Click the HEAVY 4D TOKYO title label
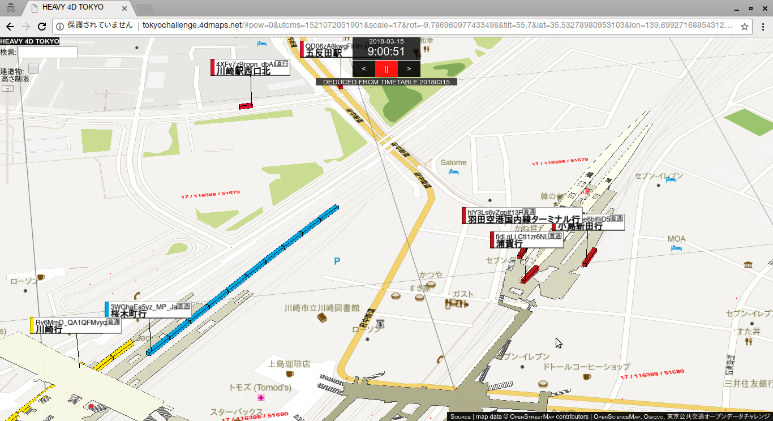Image resolution: width=773 pixels, height=421 pixels. pos(29,41)
